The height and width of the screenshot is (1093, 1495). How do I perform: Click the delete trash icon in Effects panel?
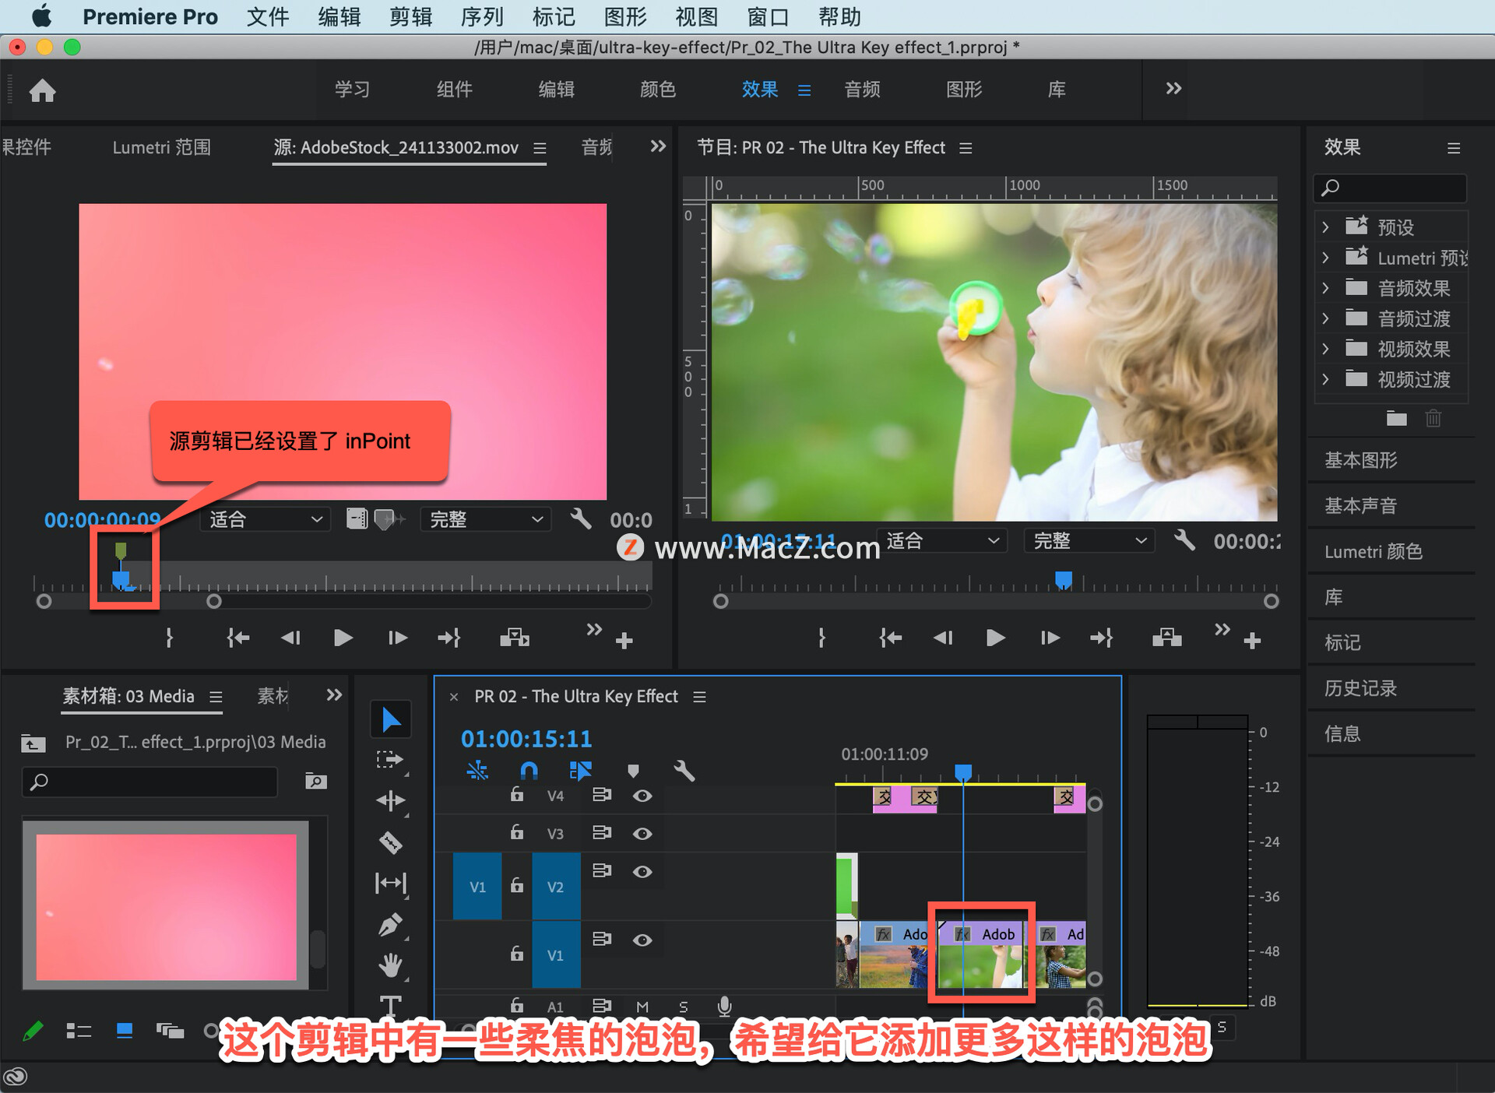coord(1433,419)
